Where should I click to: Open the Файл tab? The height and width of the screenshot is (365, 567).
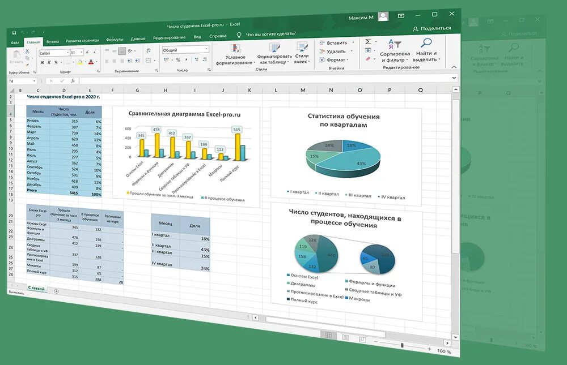point(15,42)
